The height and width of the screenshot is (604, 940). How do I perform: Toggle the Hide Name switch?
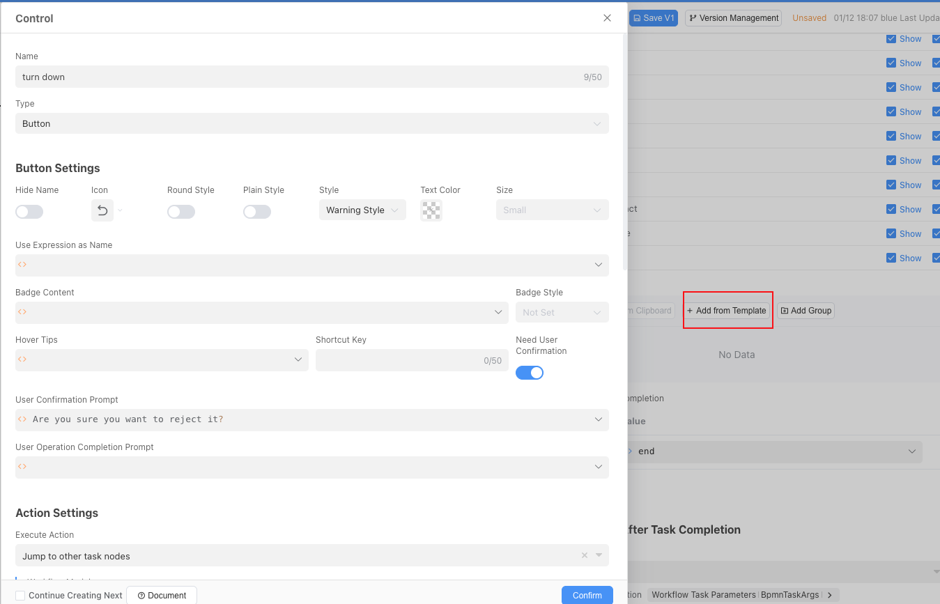point(29,212)
